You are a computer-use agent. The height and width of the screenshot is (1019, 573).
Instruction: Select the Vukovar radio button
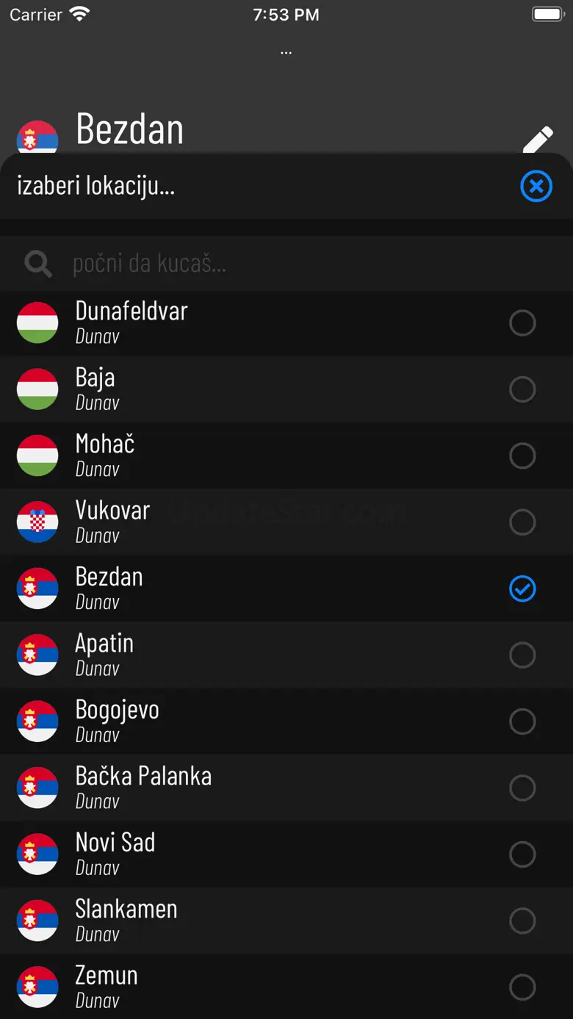(x=522, y=522)
